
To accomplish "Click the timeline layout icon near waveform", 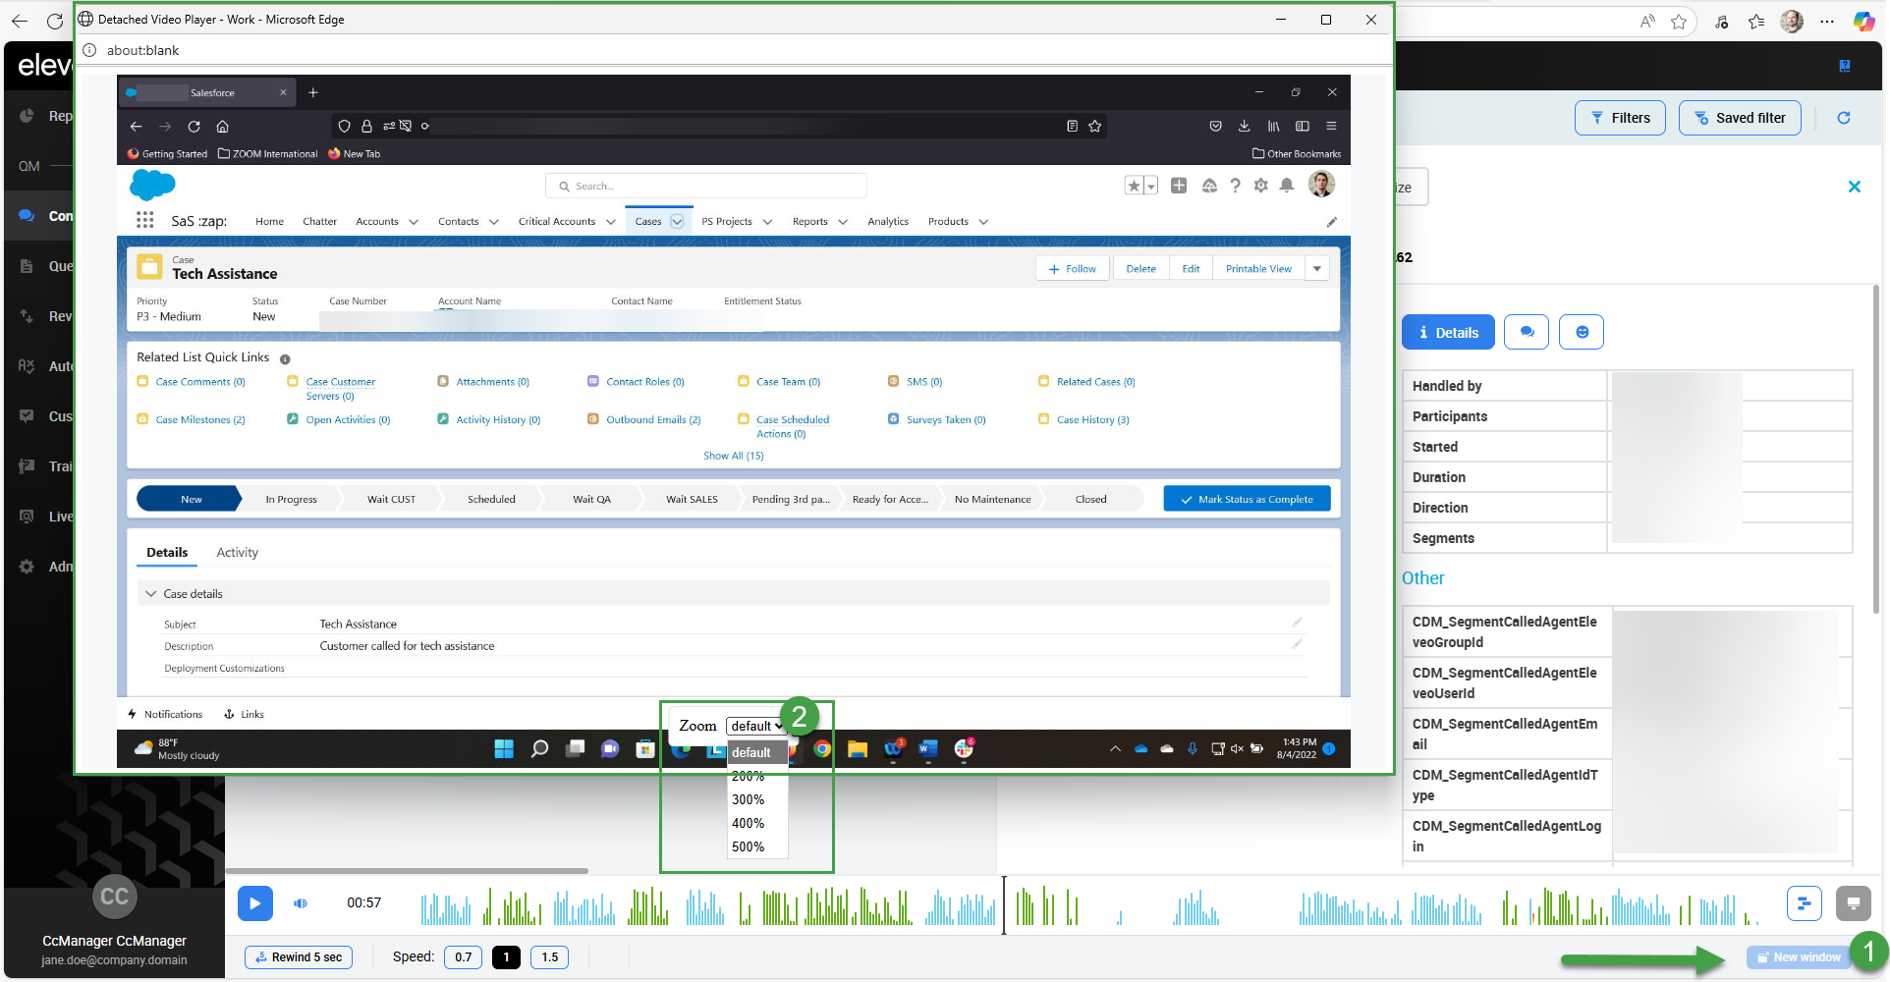I will click(x=1804, y=903).
